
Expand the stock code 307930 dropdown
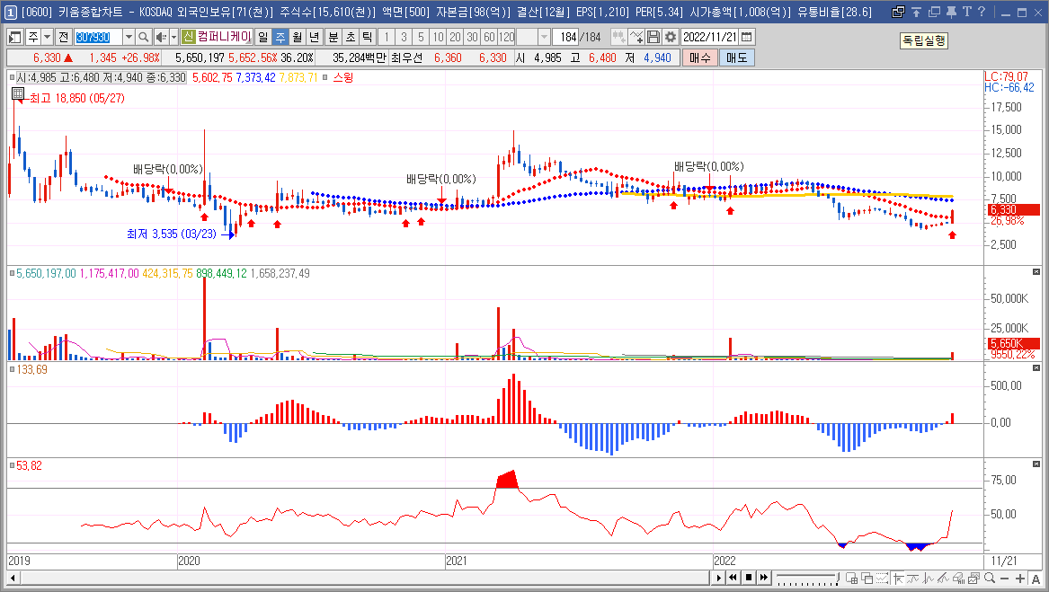tap(129, 38)
